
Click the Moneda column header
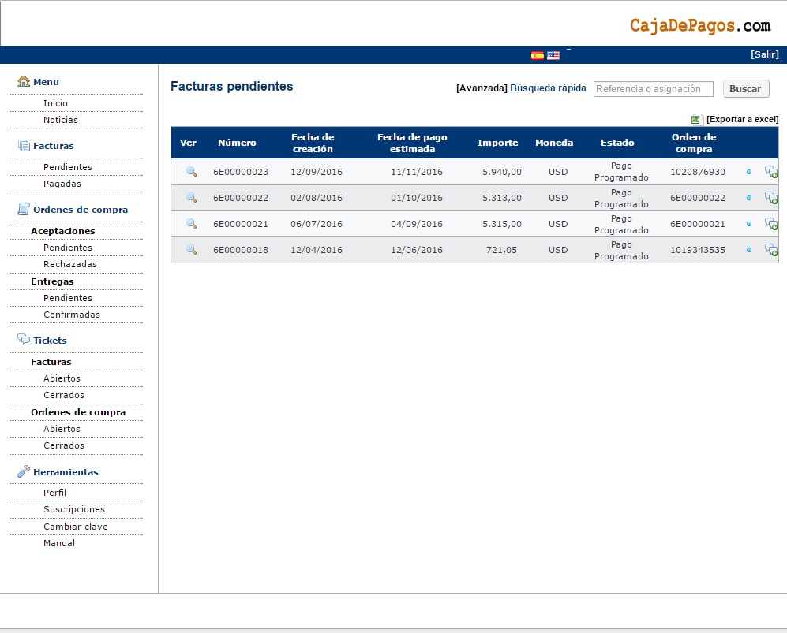[554, 143]
